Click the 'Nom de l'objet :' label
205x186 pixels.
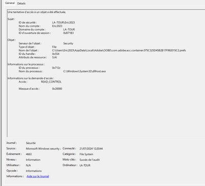coord(29,50)
